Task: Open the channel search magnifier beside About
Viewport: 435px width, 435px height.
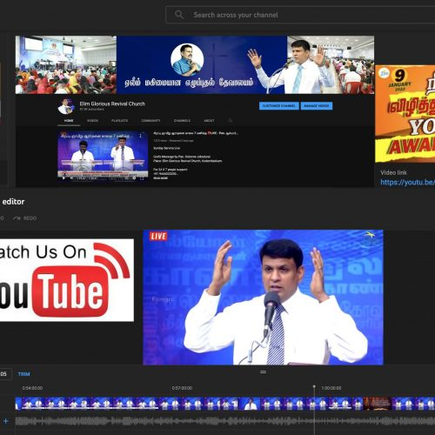Action: [x=231, y=120]
